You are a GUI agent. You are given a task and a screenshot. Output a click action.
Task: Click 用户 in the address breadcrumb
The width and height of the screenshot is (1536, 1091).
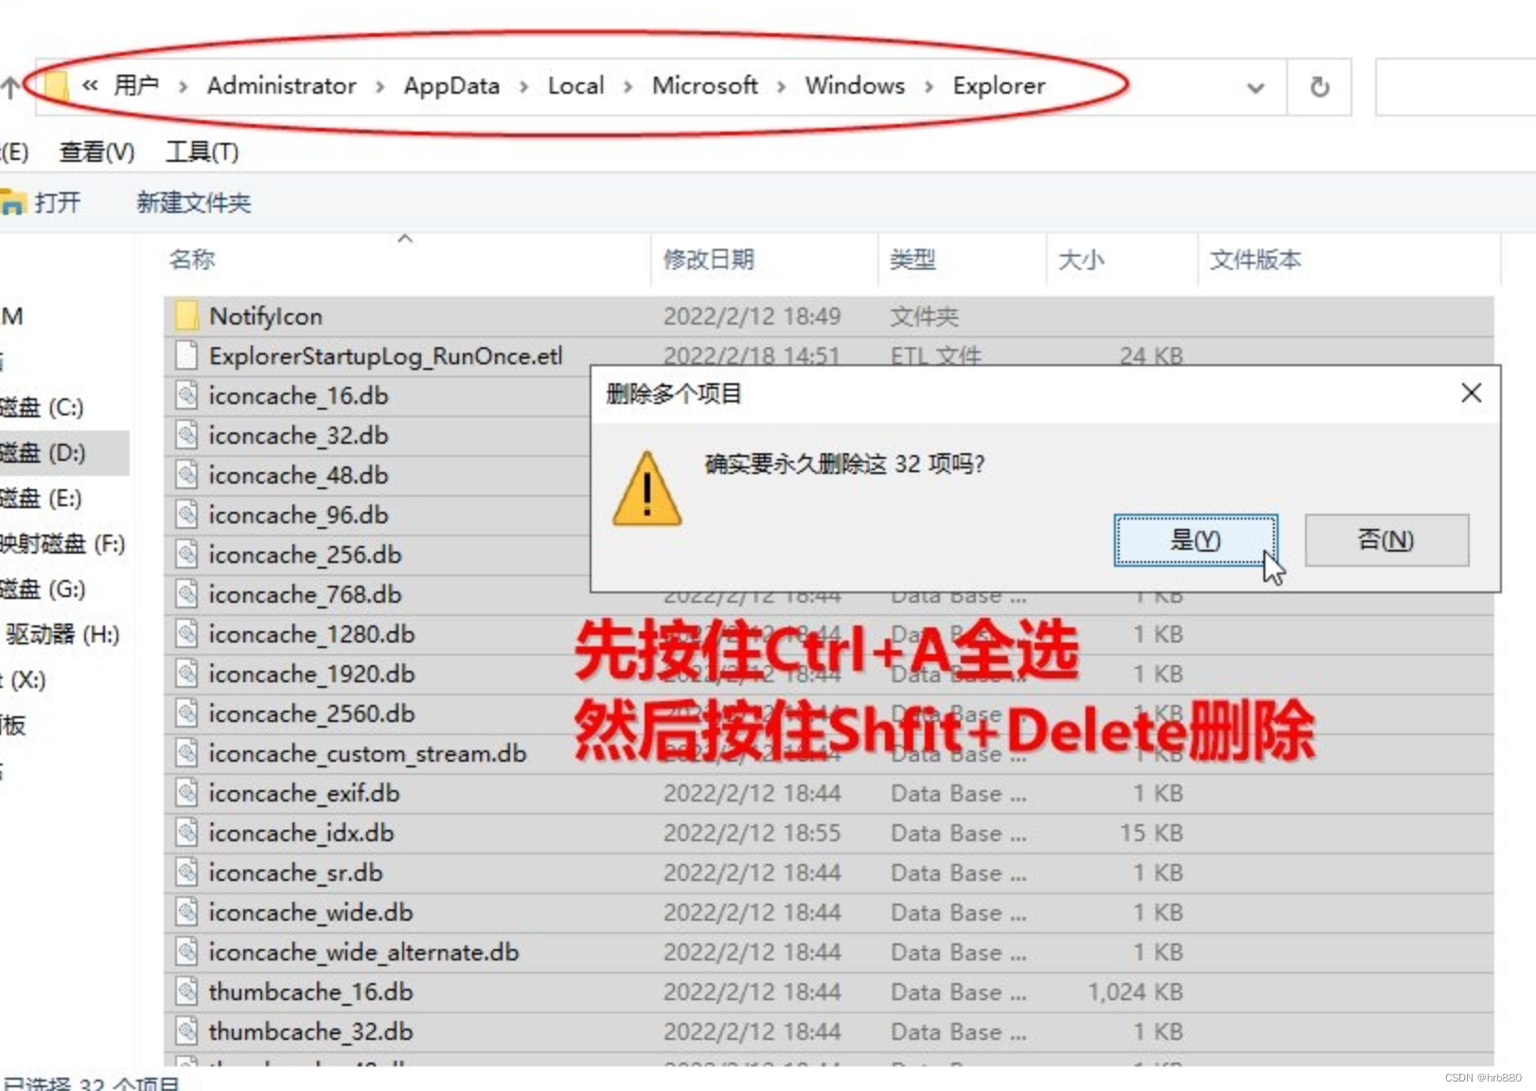135,85
